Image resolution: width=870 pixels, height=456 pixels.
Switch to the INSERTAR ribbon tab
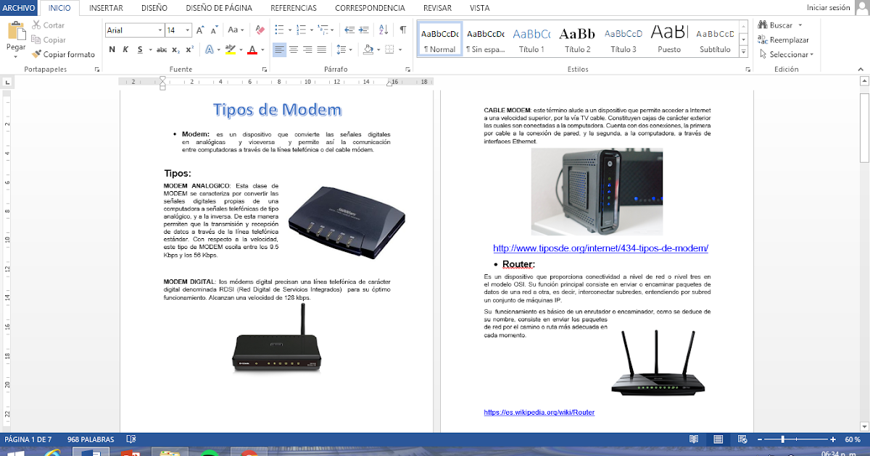tap(106, 8)
